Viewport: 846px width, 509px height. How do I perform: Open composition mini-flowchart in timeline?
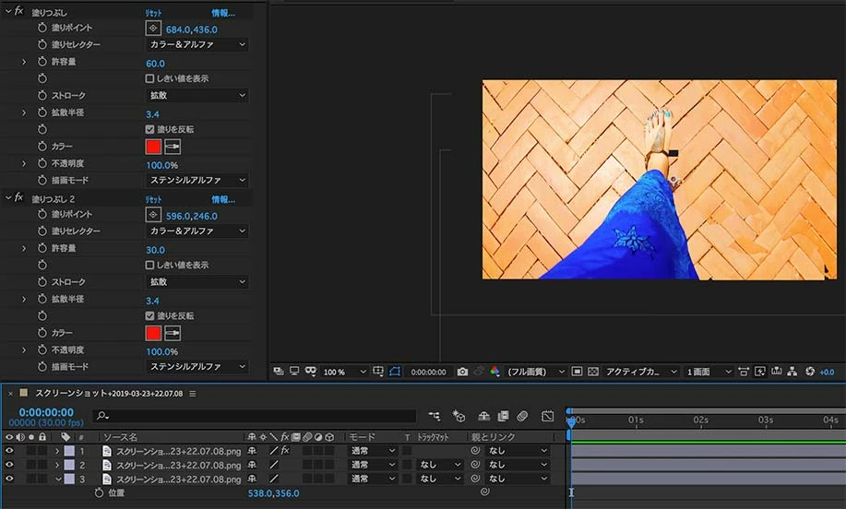coord(434,416)
